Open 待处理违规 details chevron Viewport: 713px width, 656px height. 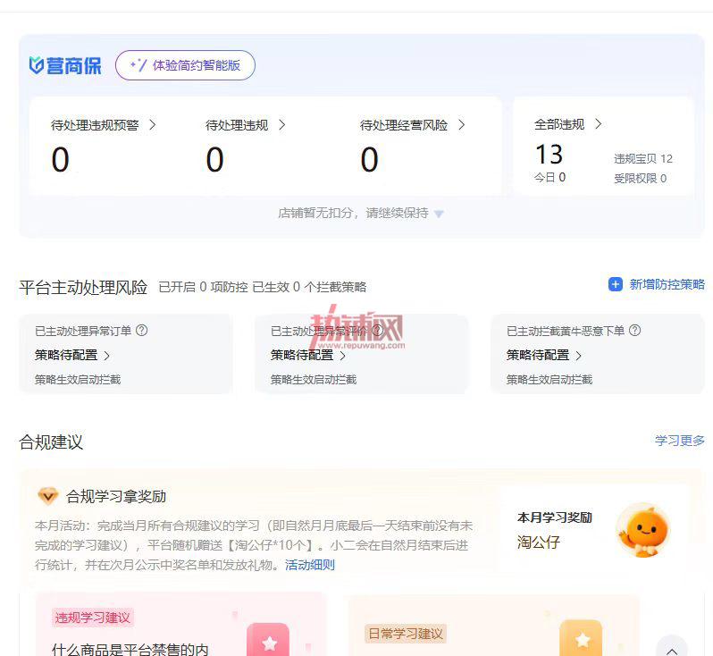[282, 124]
